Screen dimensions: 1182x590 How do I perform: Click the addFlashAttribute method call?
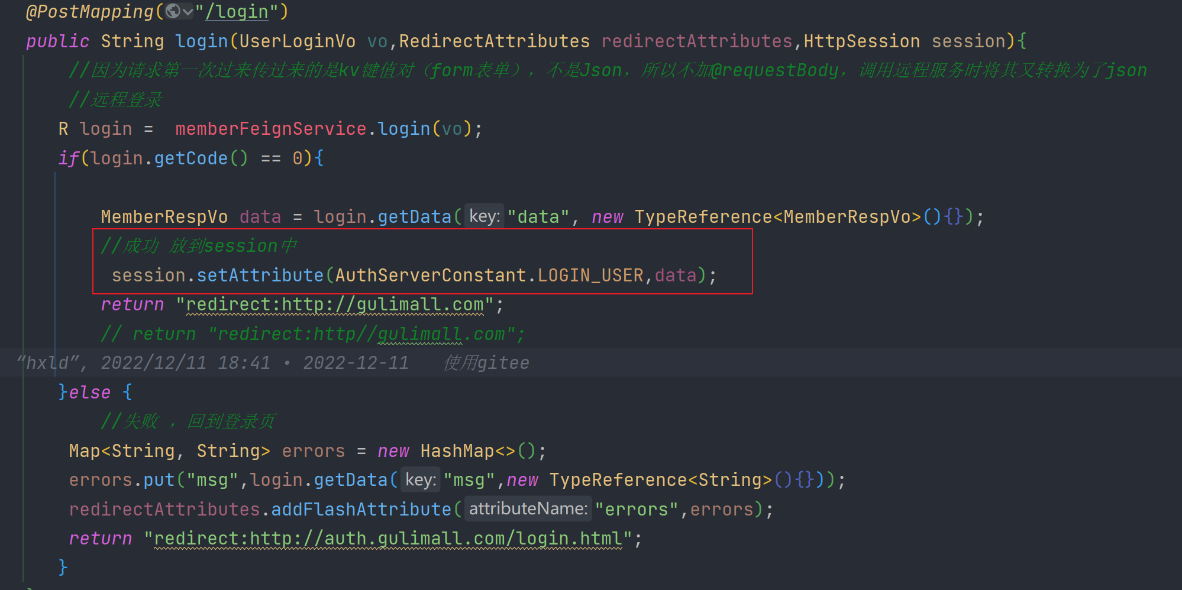[x=361, y=509]
